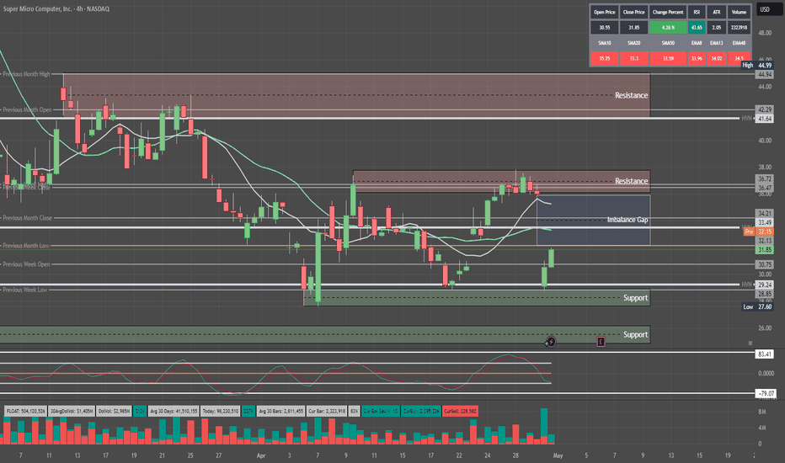The width and height of the screenshot is (785, 463).
Task: Click the 29.24 HVN price label
Action: click(x=765, y=285)
